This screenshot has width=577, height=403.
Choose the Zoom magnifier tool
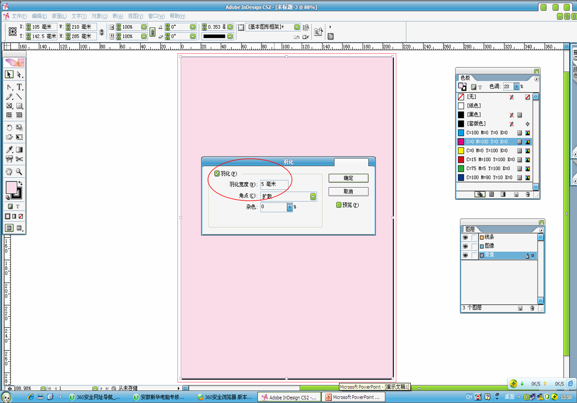click(19, 171)
